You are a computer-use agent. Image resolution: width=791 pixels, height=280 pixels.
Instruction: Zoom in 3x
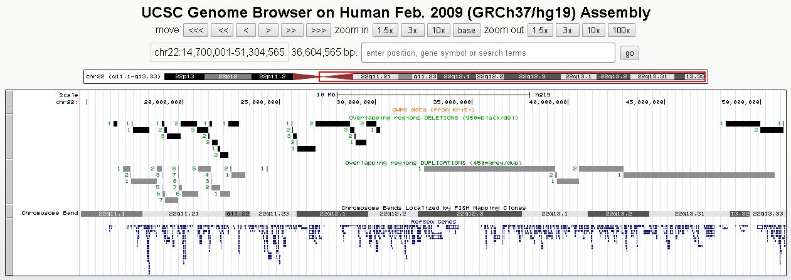pos(412,30)
